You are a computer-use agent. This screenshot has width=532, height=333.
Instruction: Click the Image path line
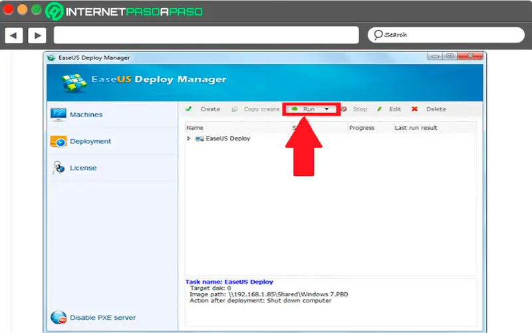(269, 294)
